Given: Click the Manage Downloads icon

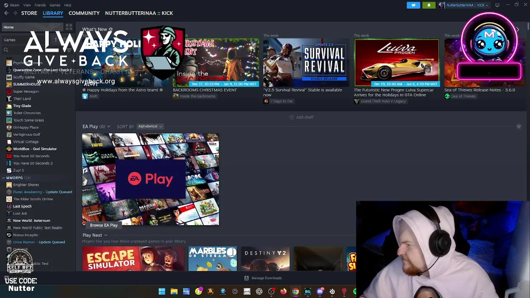Looking at the screenshot, I should 246,278.
